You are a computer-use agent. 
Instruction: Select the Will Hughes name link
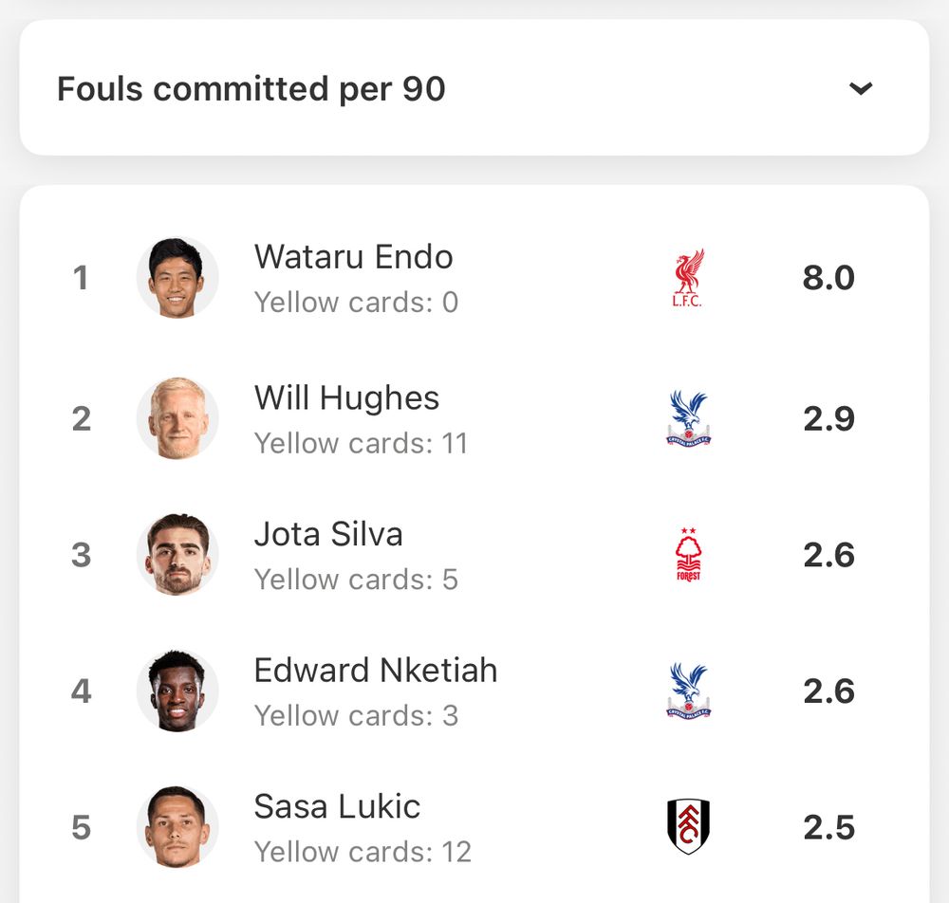pyautogui.click(x=346, y=398)
